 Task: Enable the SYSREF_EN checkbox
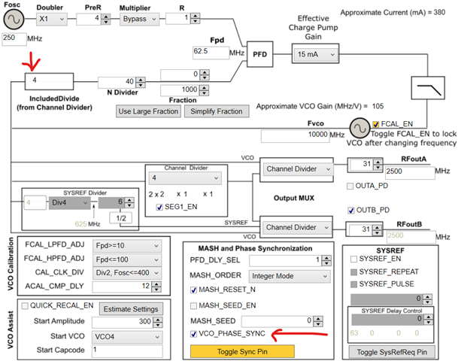353,259
